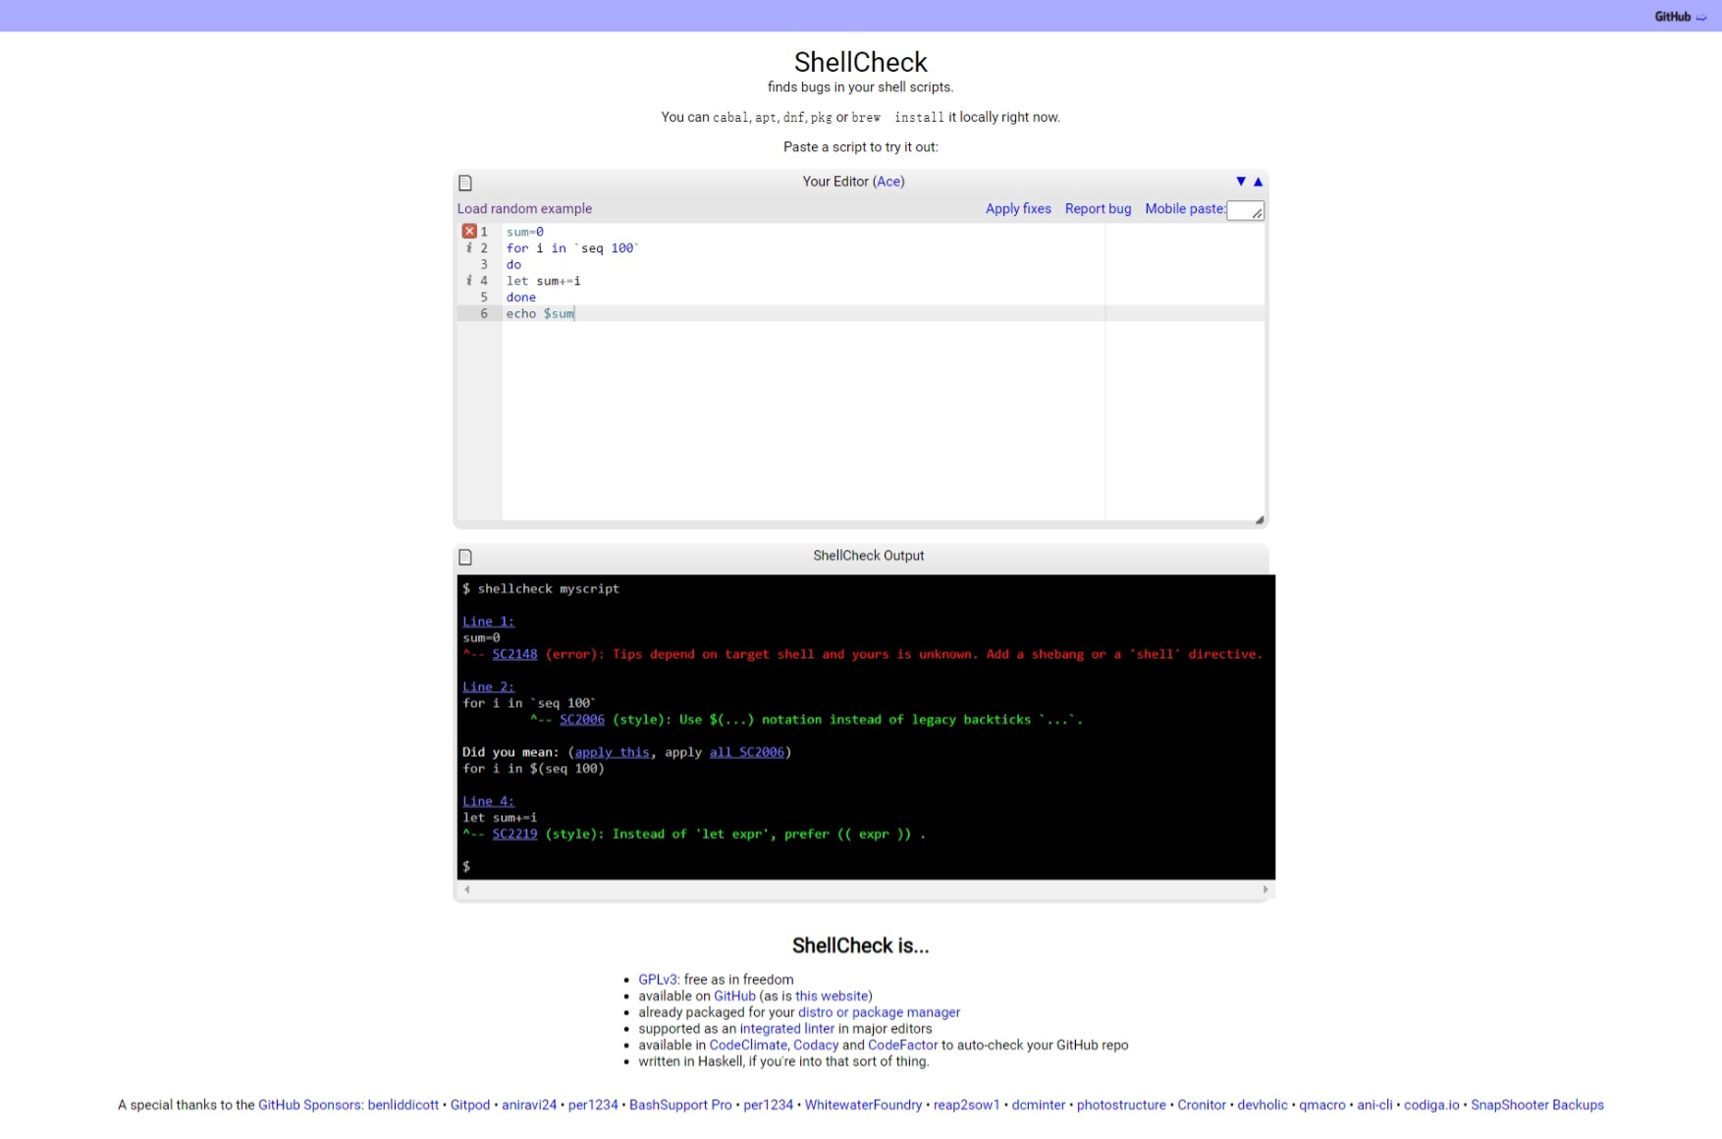Screen dimensions: 1722x1139
Task: Click the red error marker on line 1
Action: point(469,232)
